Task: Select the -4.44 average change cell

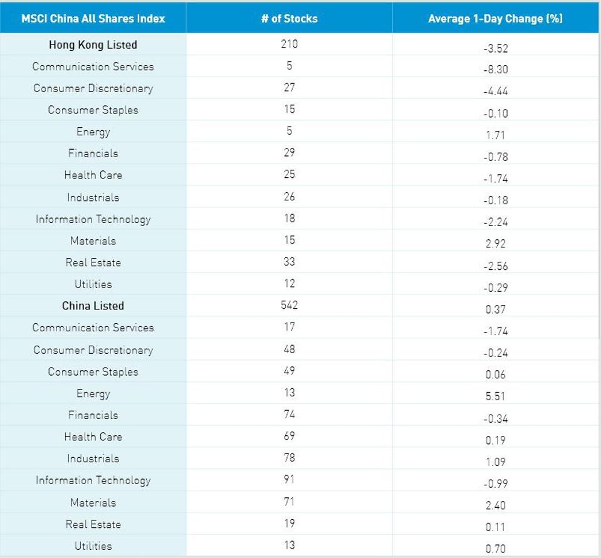Action: click(495, 91)
